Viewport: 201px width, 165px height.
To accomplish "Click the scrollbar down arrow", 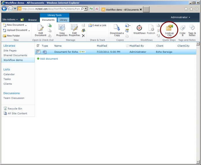I will click(x=198, y=162).
